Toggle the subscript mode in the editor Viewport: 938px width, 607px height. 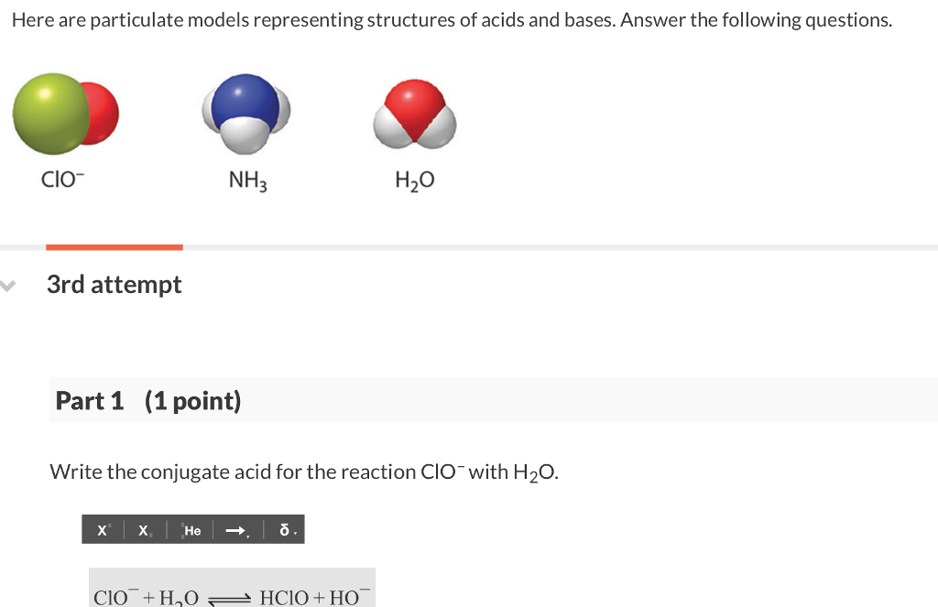(143, 529)
